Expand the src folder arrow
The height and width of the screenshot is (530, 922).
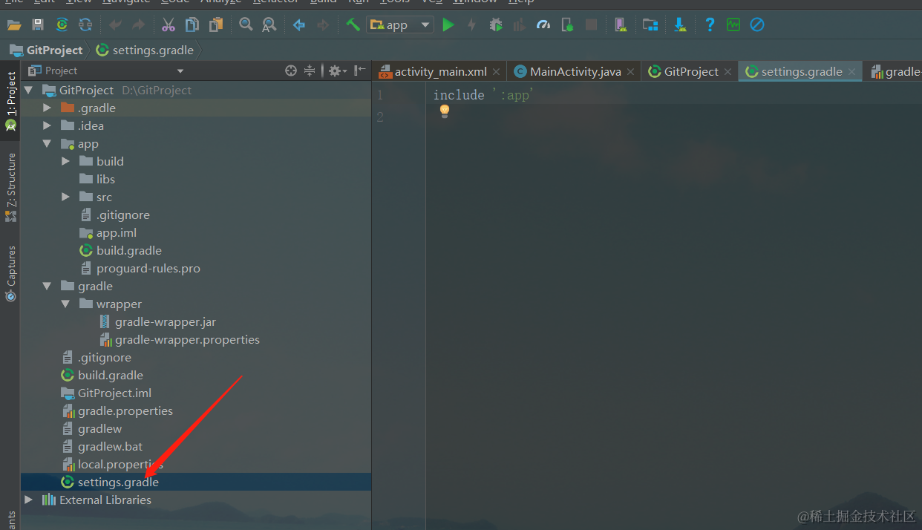point(65,197)
